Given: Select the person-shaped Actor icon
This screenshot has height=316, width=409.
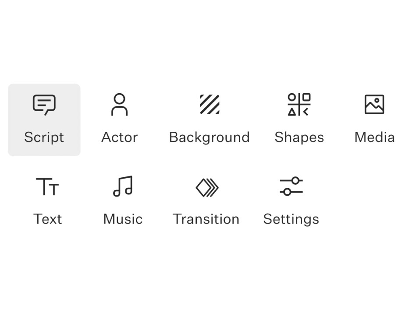Looking at the screenshot, I should (119, 104).
